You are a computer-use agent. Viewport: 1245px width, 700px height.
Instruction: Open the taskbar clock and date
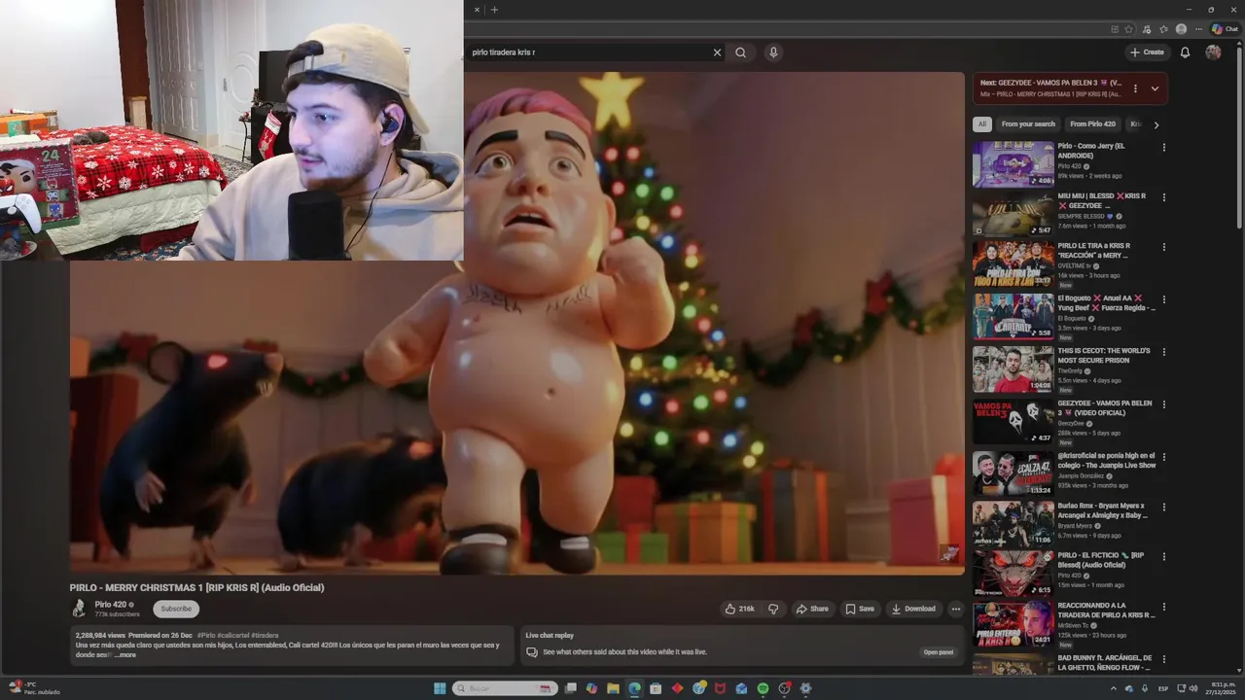point(1219,688)
